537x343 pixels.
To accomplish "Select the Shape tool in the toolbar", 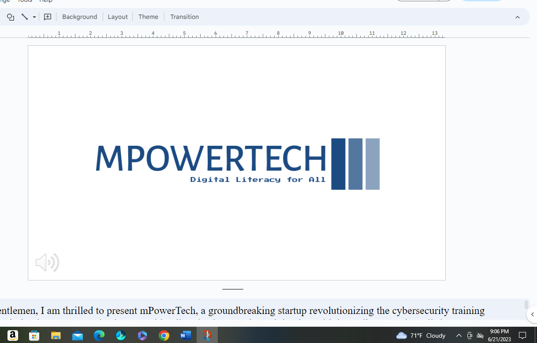I will tap(11, 17).
